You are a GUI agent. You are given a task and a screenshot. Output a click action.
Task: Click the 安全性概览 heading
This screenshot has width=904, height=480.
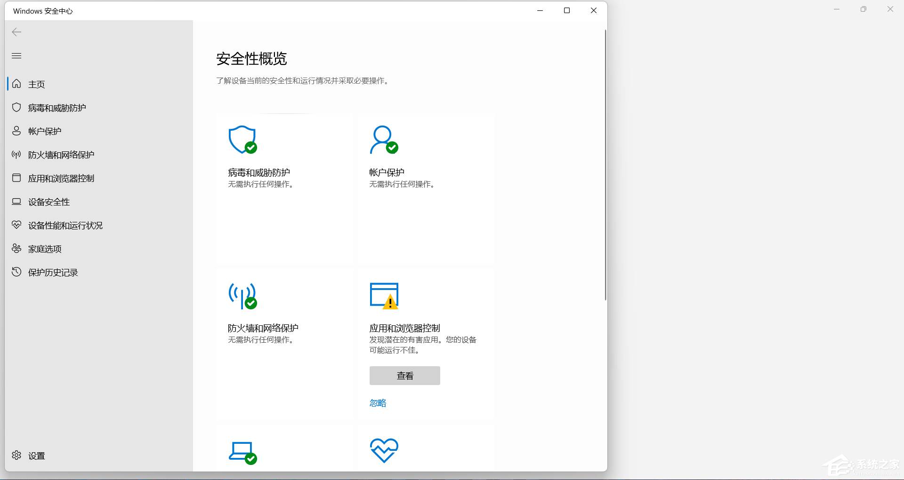tap(251, 59)
